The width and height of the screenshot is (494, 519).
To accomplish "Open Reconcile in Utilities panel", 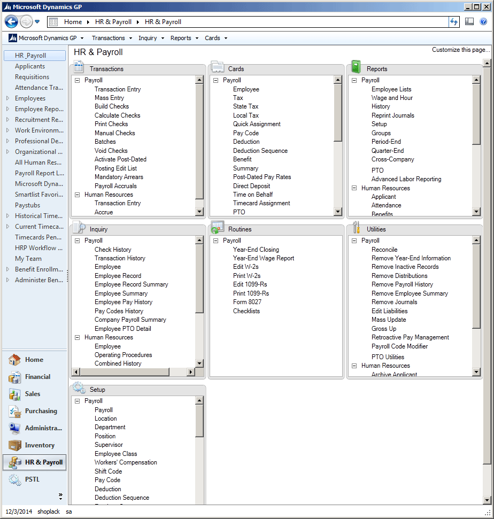I will click(384, 250).
